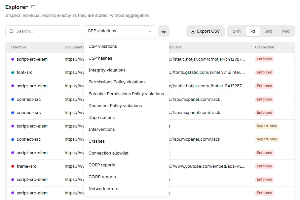The image size is (300, 200).
Task: Click the Export CSV download icon
Action: [193, 31]
